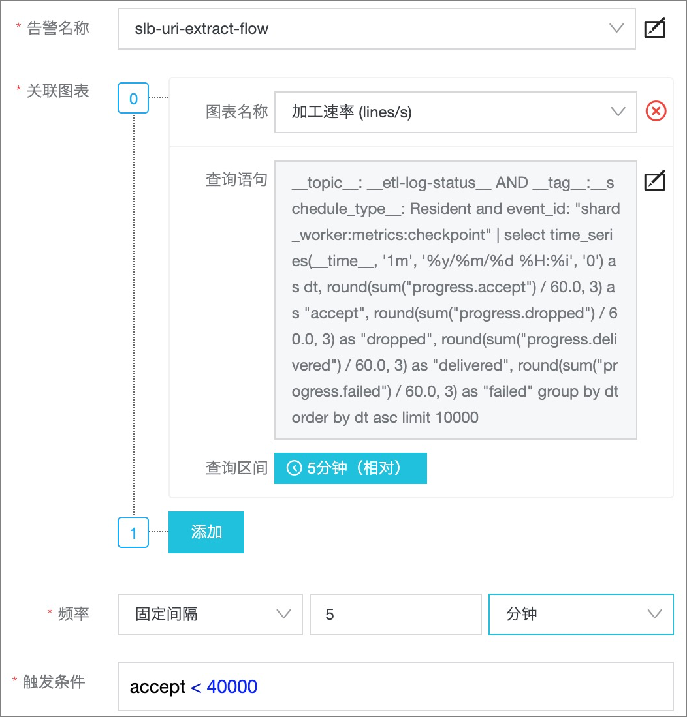The height and width of the screenshot is (717, 687).
Task: Click the edit icon beside query statement
Action: pos(654,181)
